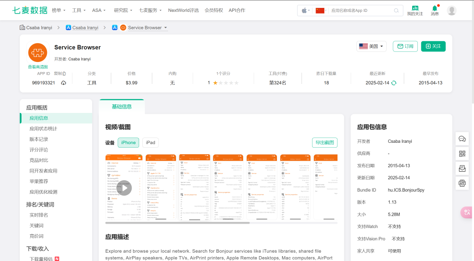This screenshot has height=261, width=474.
Task: Open 评分评论 in sidebar
Action: click(39, 150)
